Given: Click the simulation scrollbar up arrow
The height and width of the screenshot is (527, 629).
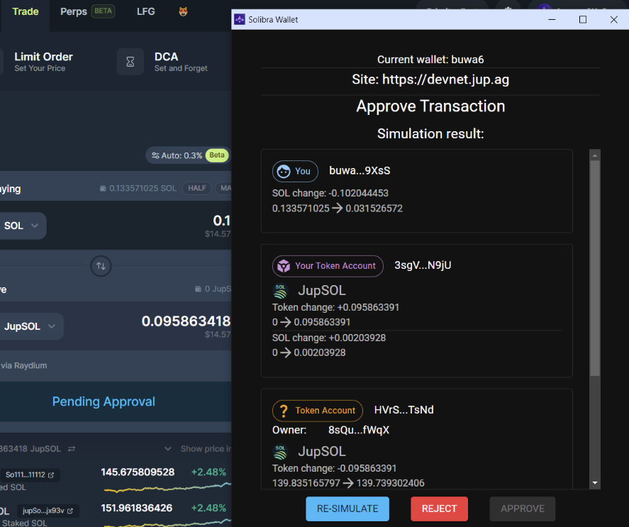Looking at the screenshot, I should pyautogui.click(x=595, y=155).
